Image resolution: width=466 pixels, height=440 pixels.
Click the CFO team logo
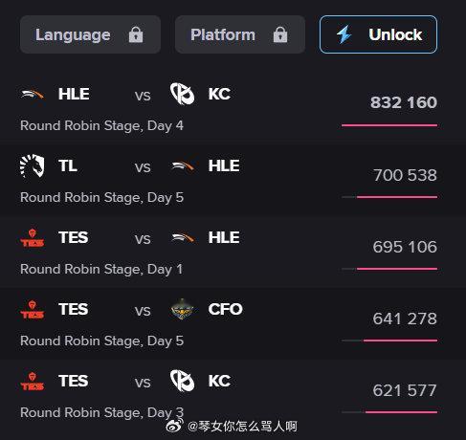pyautogui.click(x=182, y=309)
